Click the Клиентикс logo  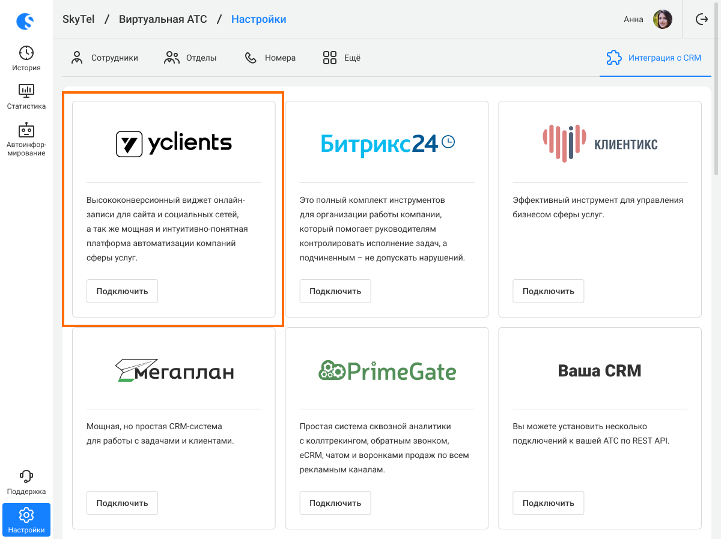pos(600,143)
